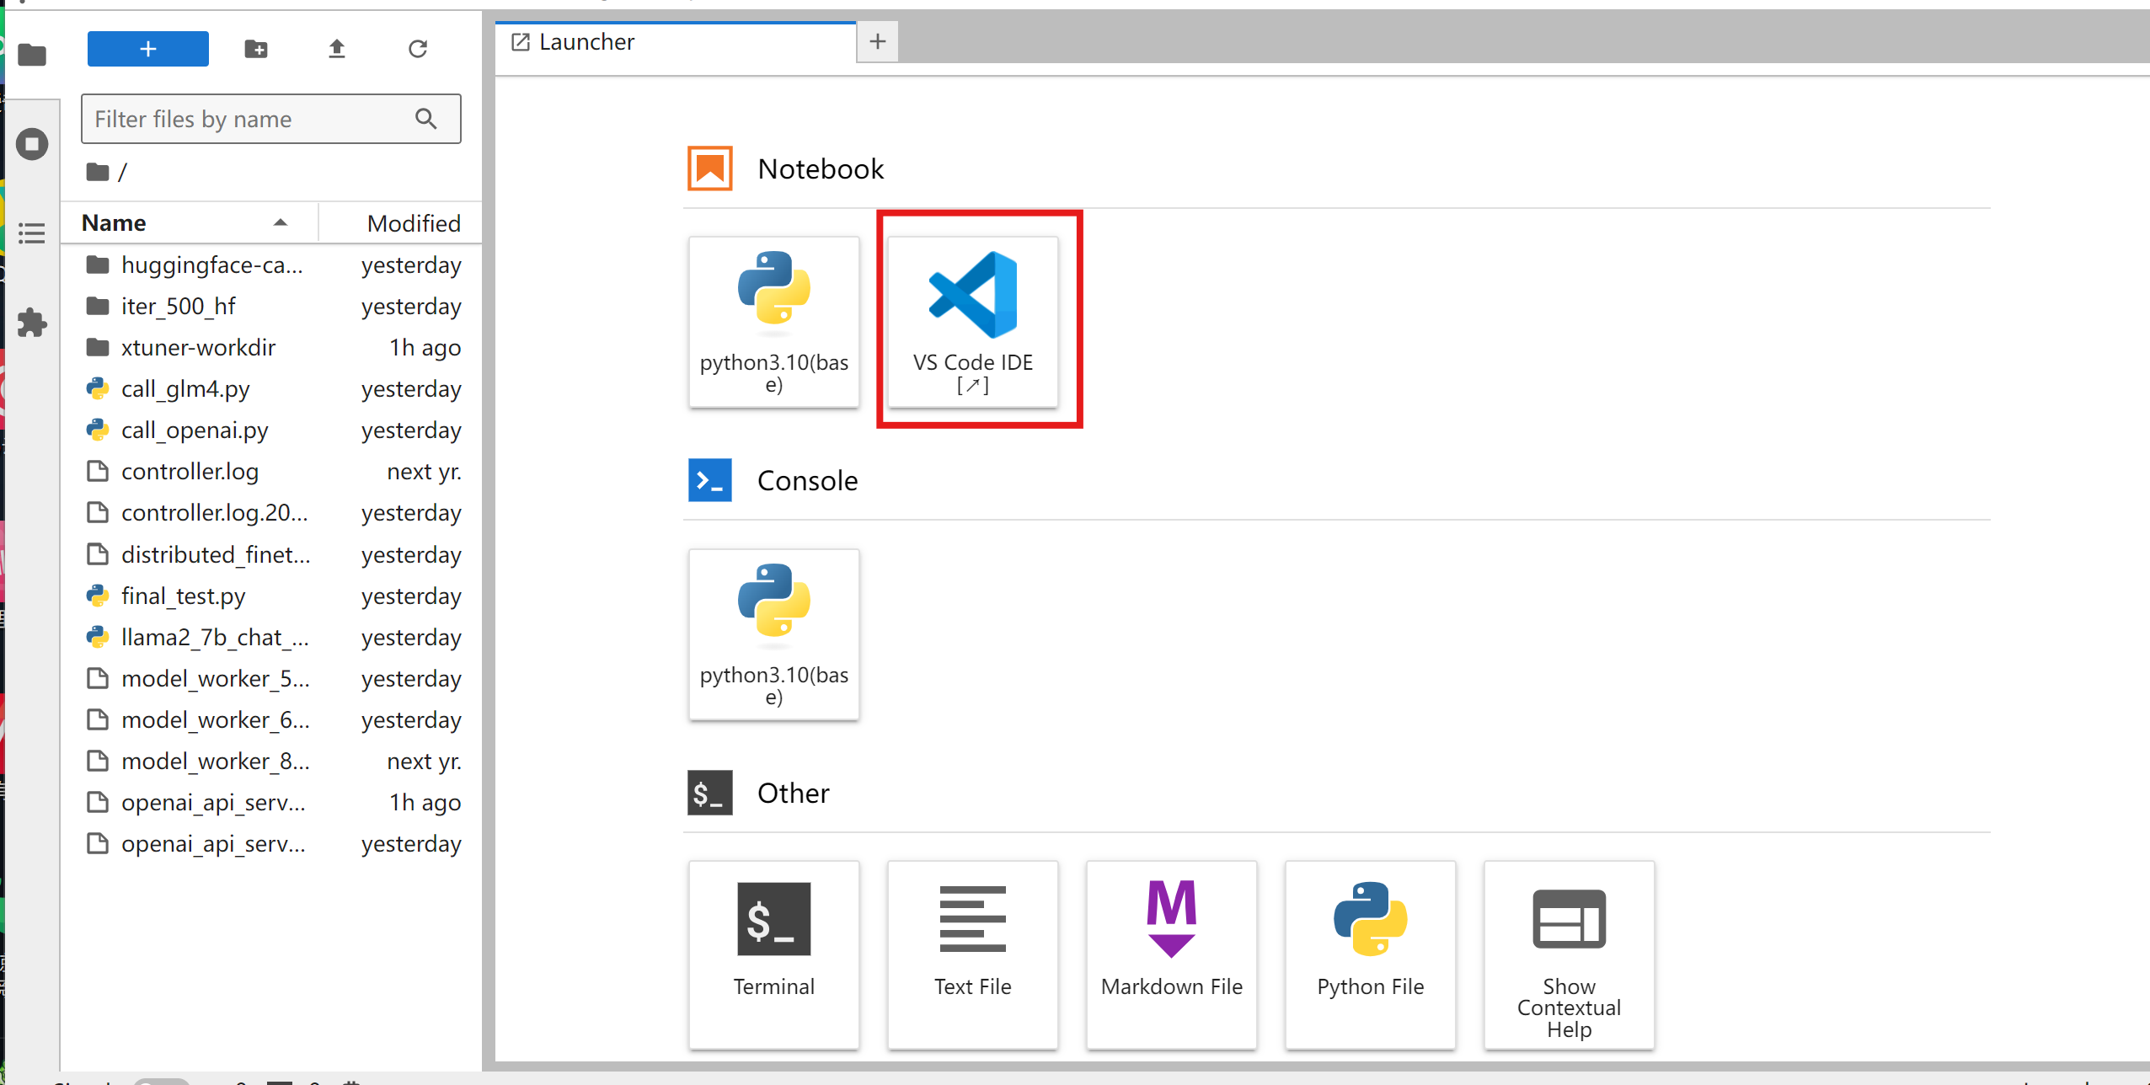This screenshot has height=1085, width=2150.
Task: Select the huggingface-ca... folder
Action: point(273,265)
